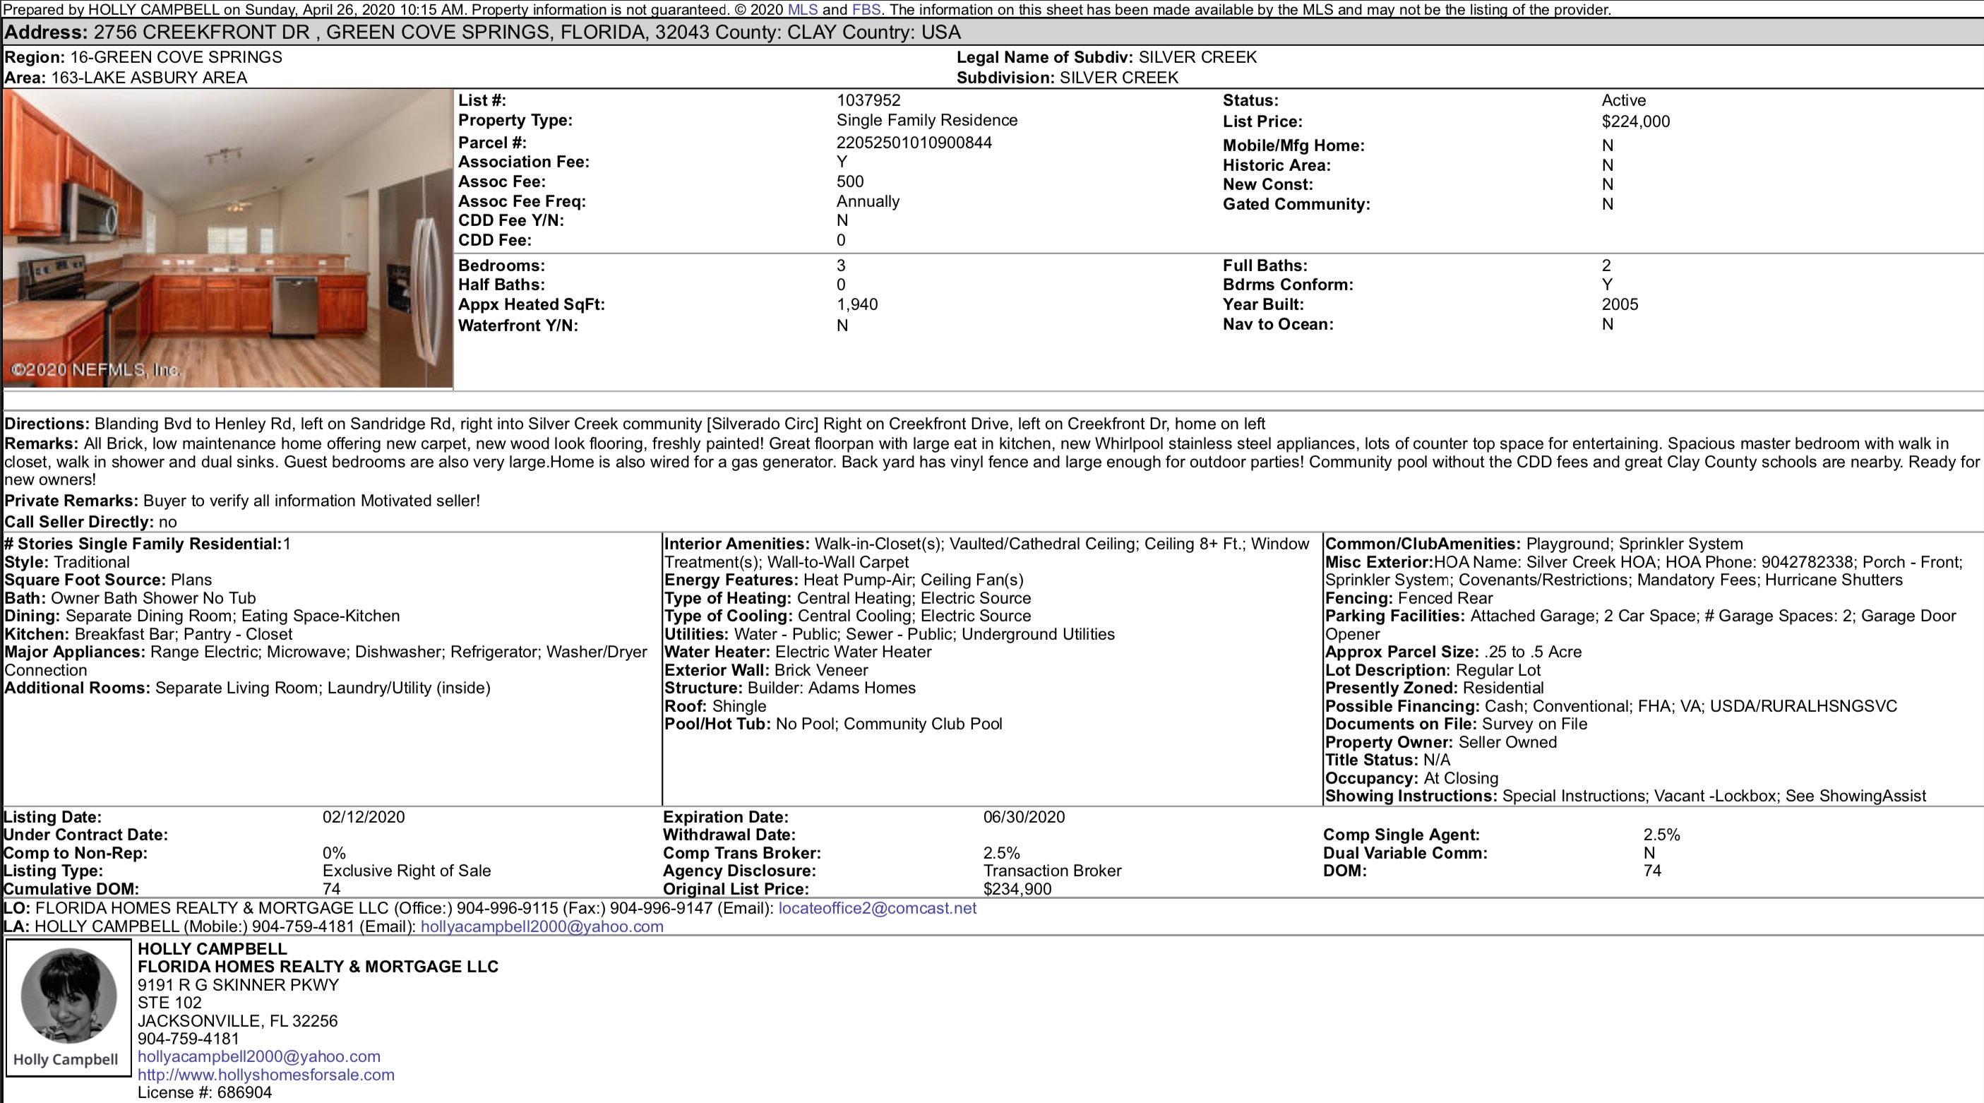
Task: Click Water Heater: Electric Water Heater
Action: coord(798,652)
